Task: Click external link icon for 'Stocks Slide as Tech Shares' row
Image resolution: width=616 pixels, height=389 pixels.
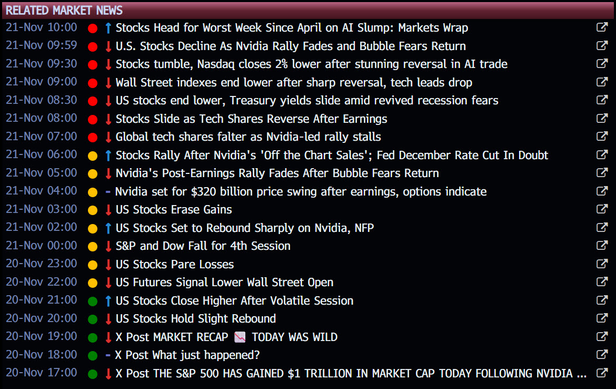Action: pos(602,119)
